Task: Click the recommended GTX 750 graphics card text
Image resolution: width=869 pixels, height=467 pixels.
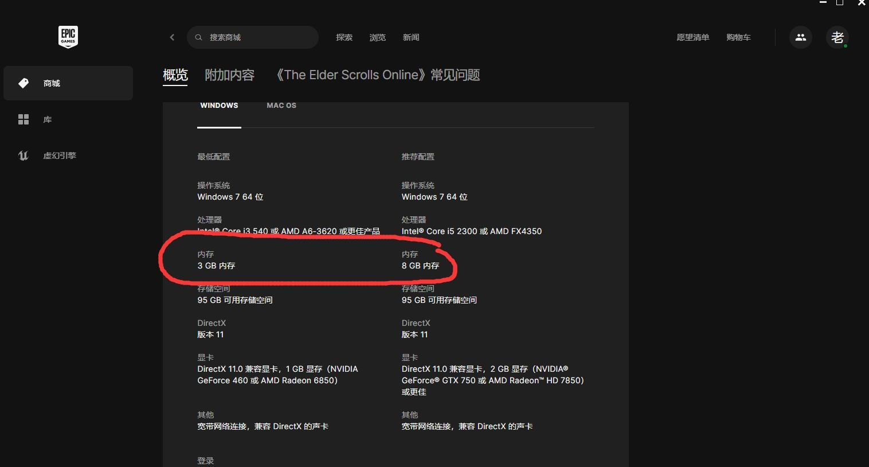Action: coord(492,380)
